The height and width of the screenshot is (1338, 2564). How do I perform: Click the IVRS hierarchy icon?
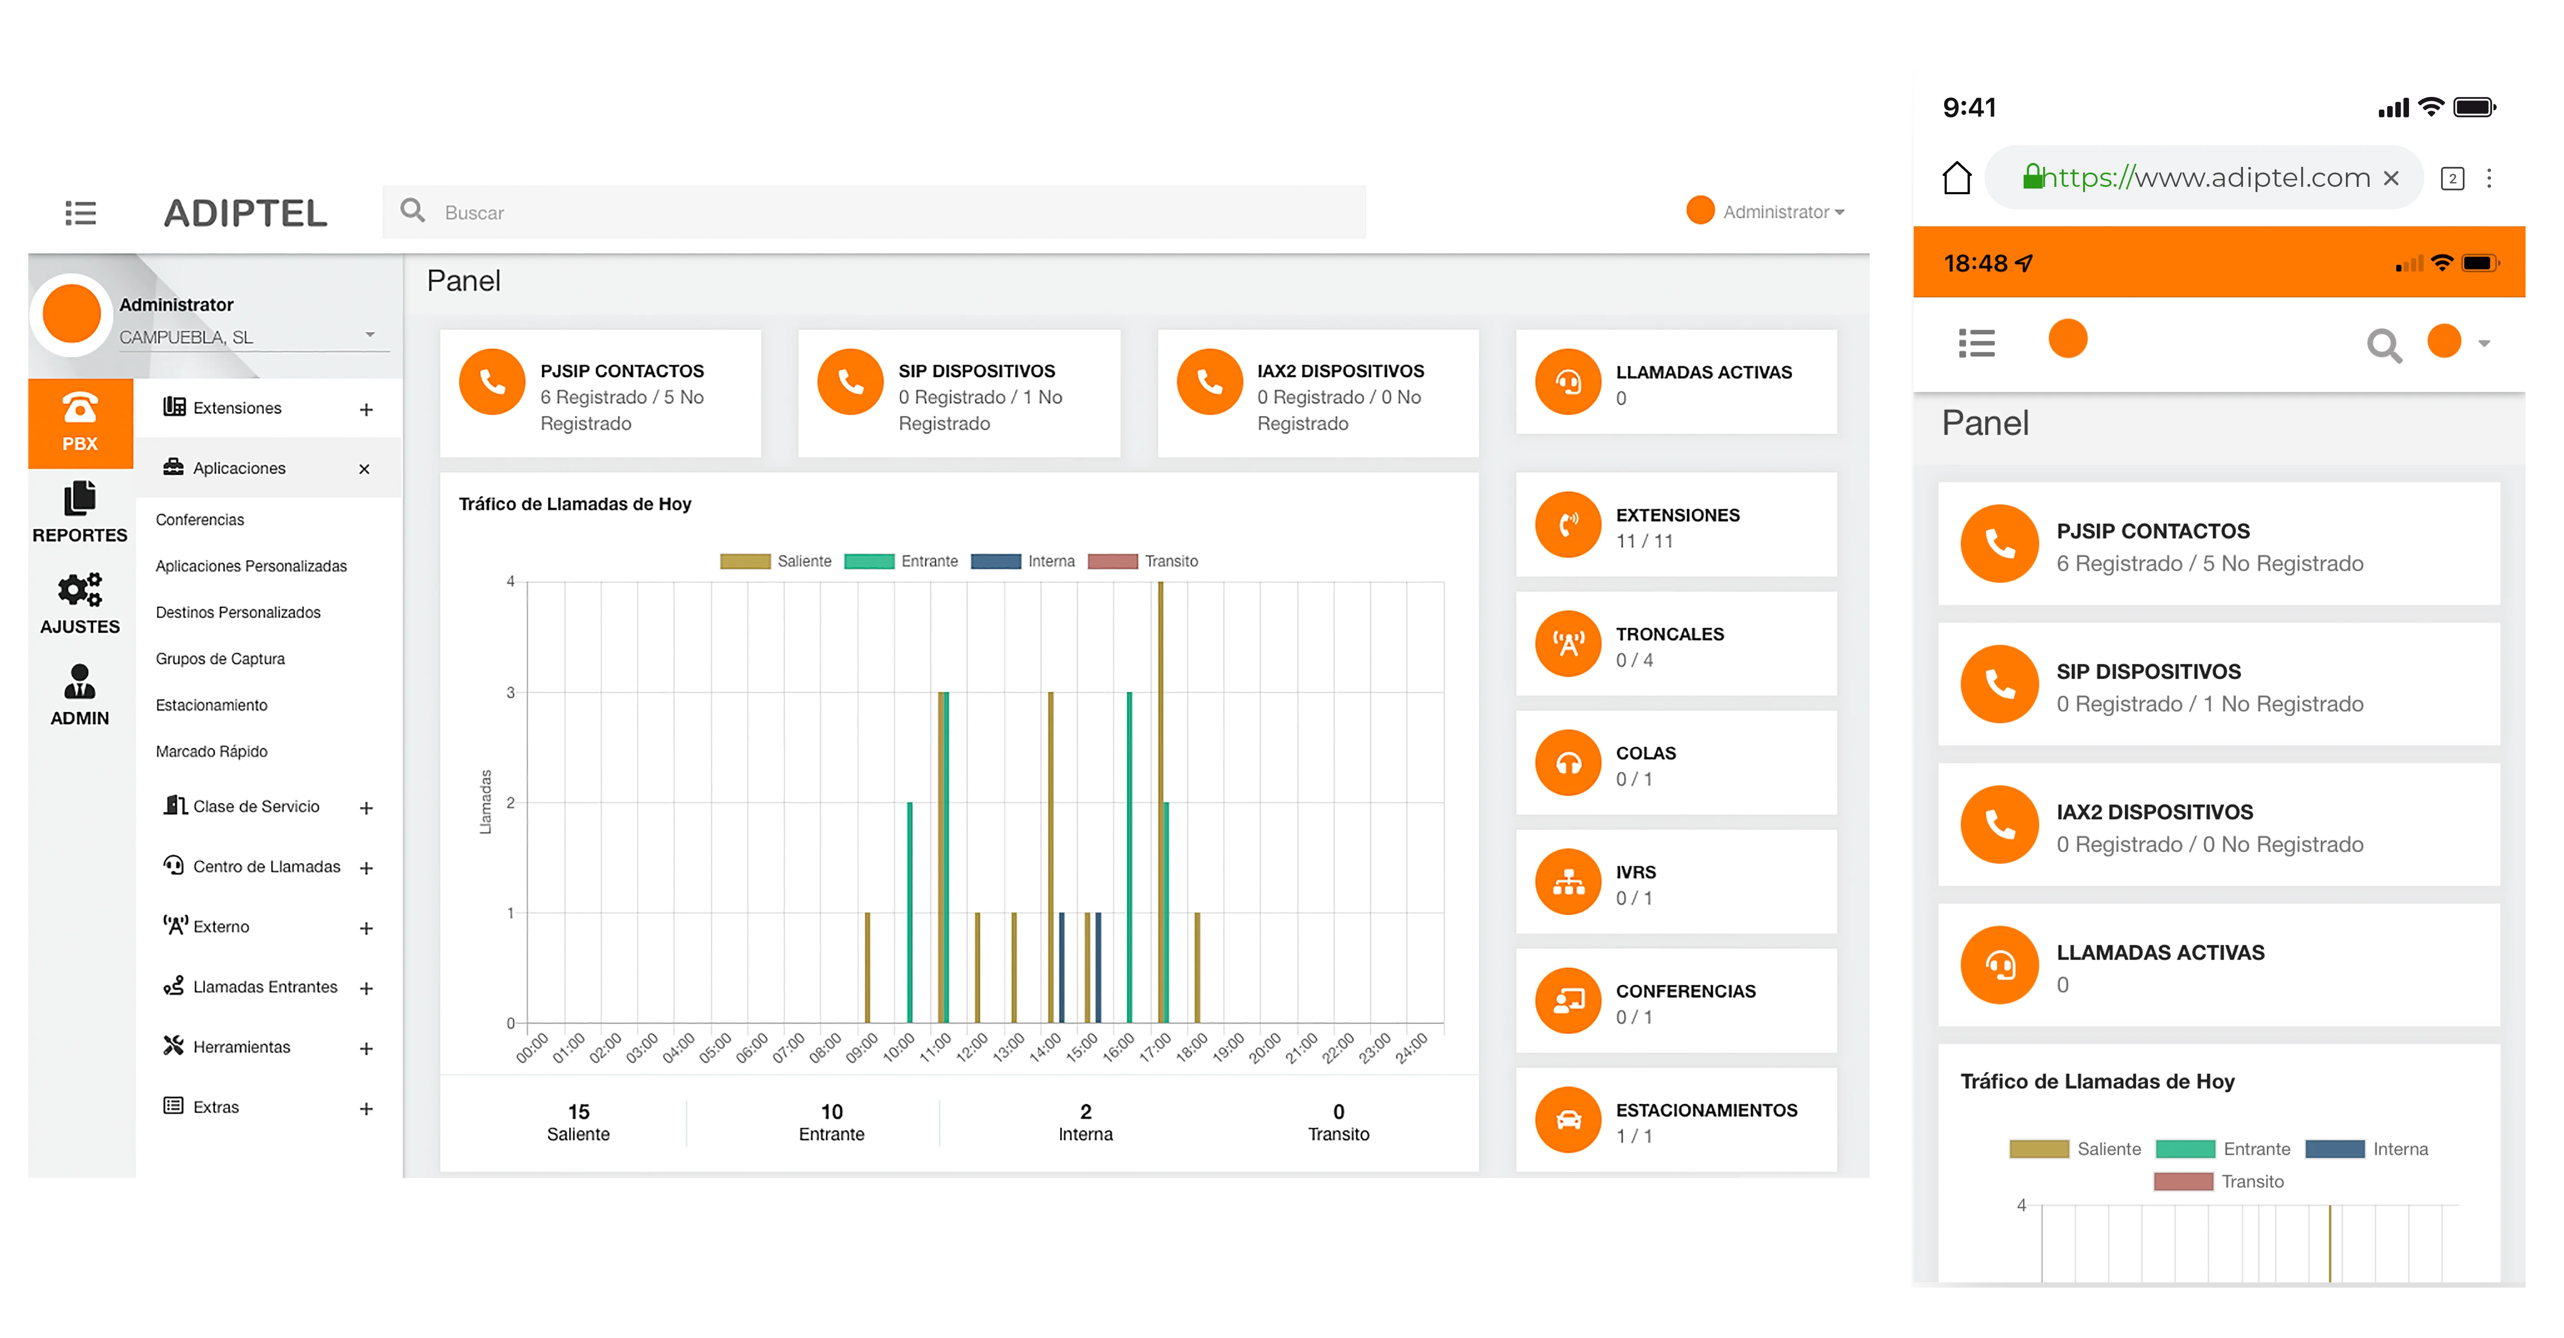[x=1568, y=881]
